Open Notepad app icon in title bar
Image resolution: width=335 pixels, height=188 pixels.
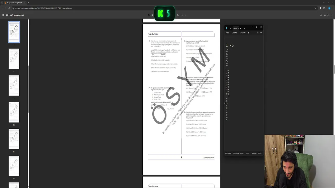[226, 28]
